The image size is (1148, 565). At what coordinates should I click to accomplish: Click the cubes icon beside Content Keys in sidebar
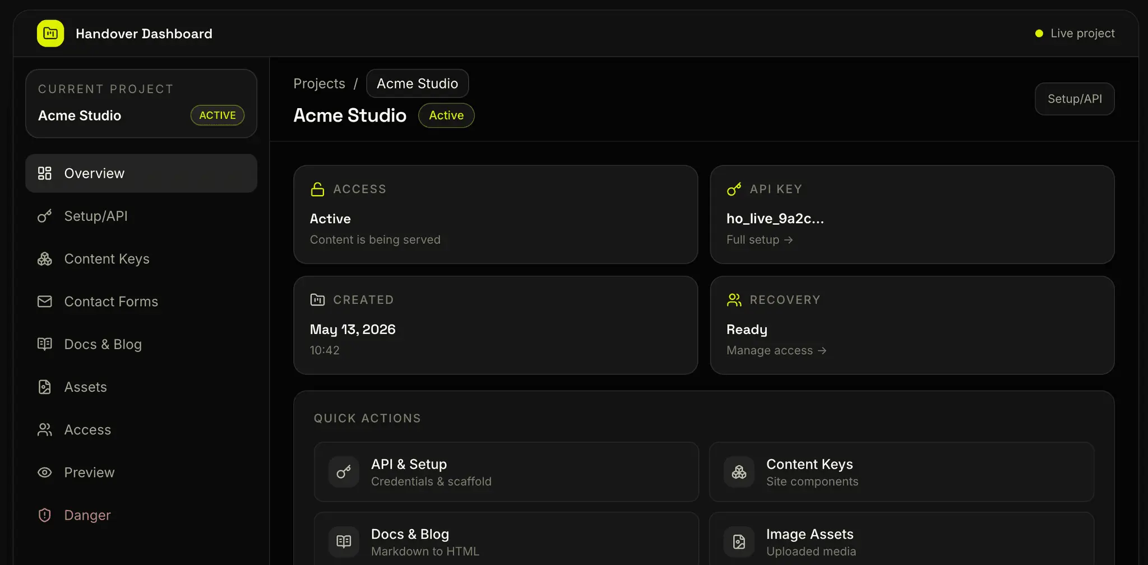(x=45, y=259)
